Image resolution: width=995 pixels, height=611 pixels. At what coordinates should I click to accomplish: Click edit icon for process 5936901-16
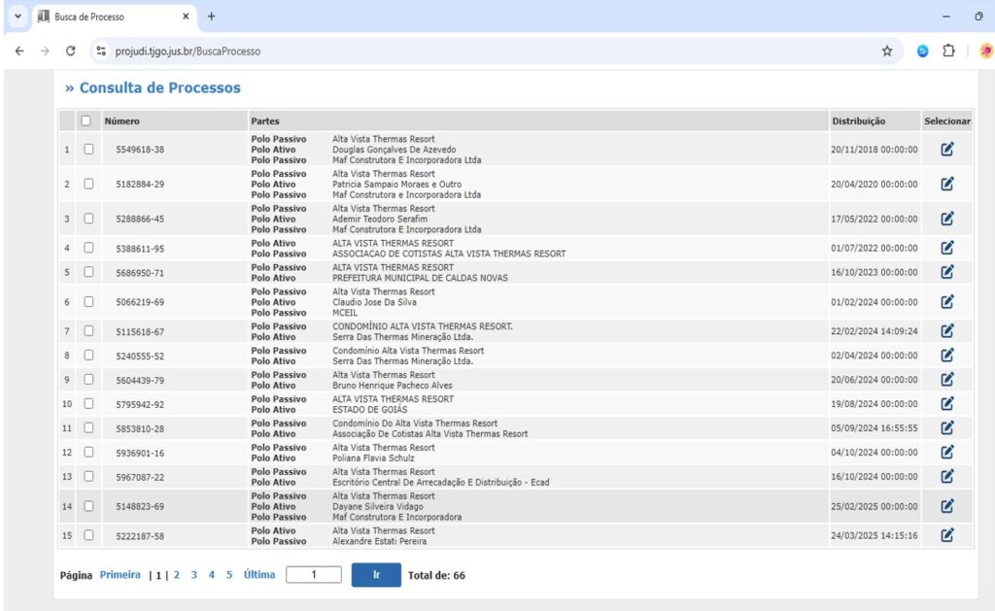point(947,452)
